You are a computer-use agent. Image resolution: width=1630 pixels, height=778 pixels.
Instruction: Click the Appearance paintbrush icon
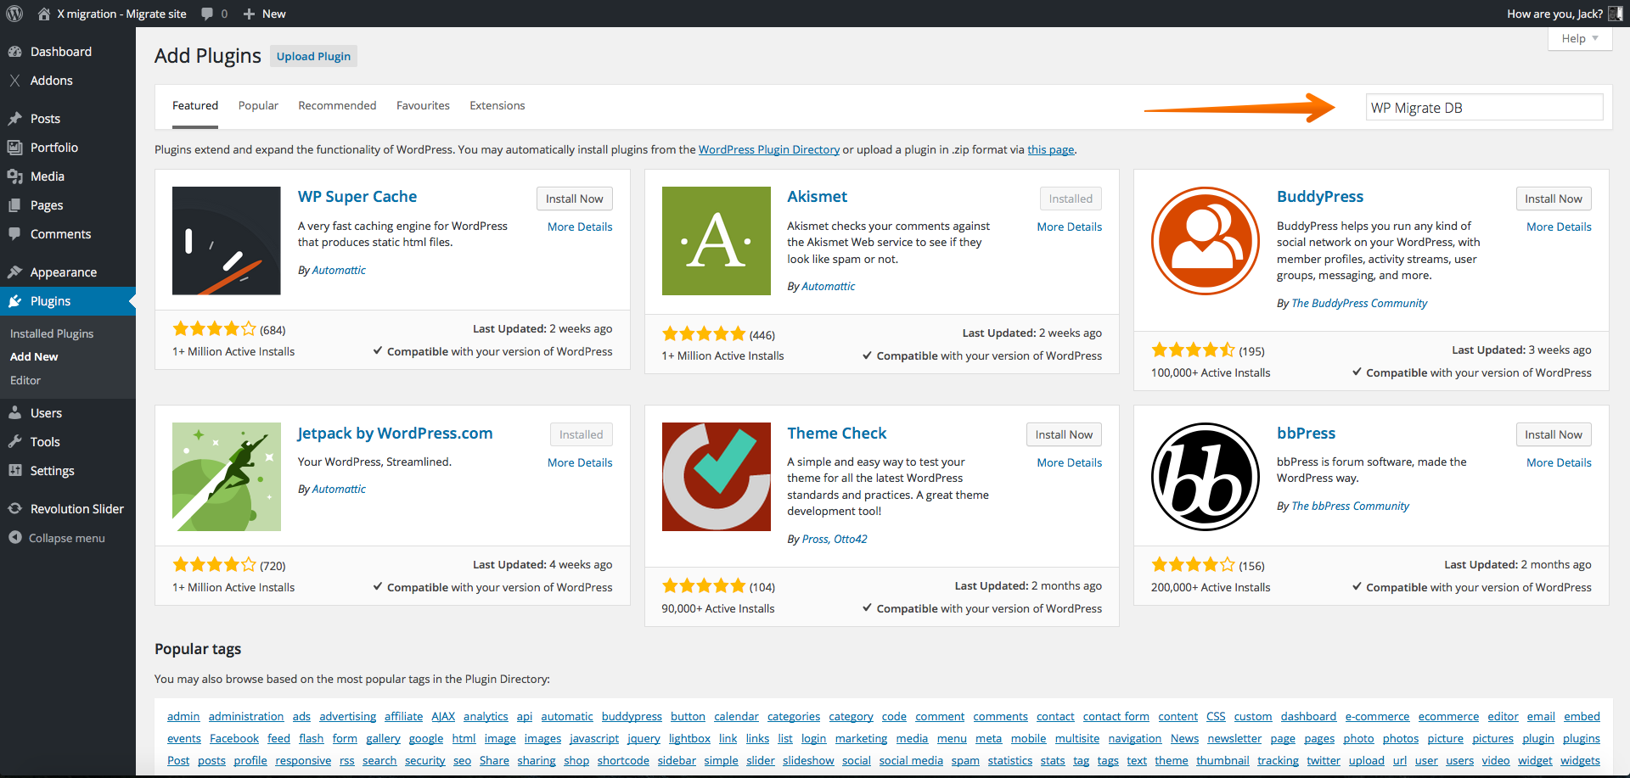14,272
